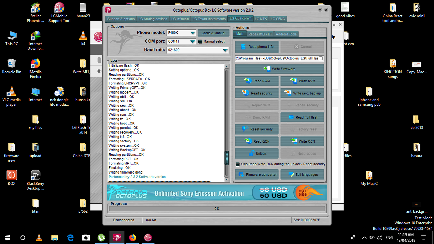The height and width of the screenshot is (244, 434).
Task: Switch to LG Infineon tab
Action: pos(180,19)
